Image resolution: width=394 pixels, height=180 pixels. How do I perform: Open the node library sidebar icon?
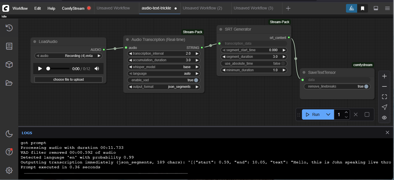click(x=9, y=46)
